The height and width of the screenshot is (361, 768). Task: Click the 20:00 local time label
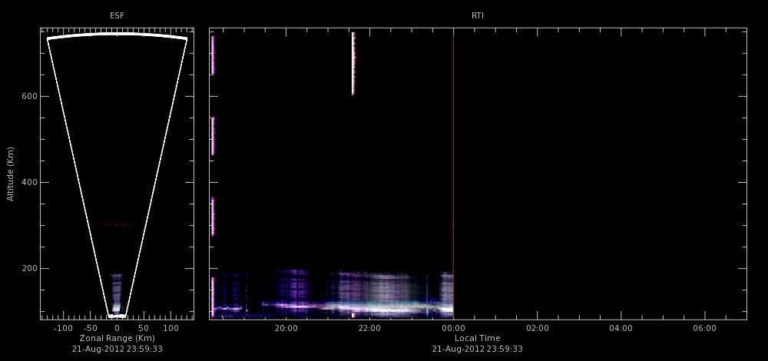tap(286, 328)
